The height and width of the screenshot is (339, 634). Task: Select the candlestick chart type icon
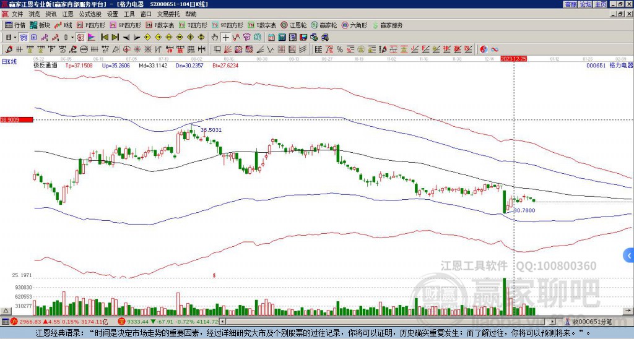(x=66, y=37)
